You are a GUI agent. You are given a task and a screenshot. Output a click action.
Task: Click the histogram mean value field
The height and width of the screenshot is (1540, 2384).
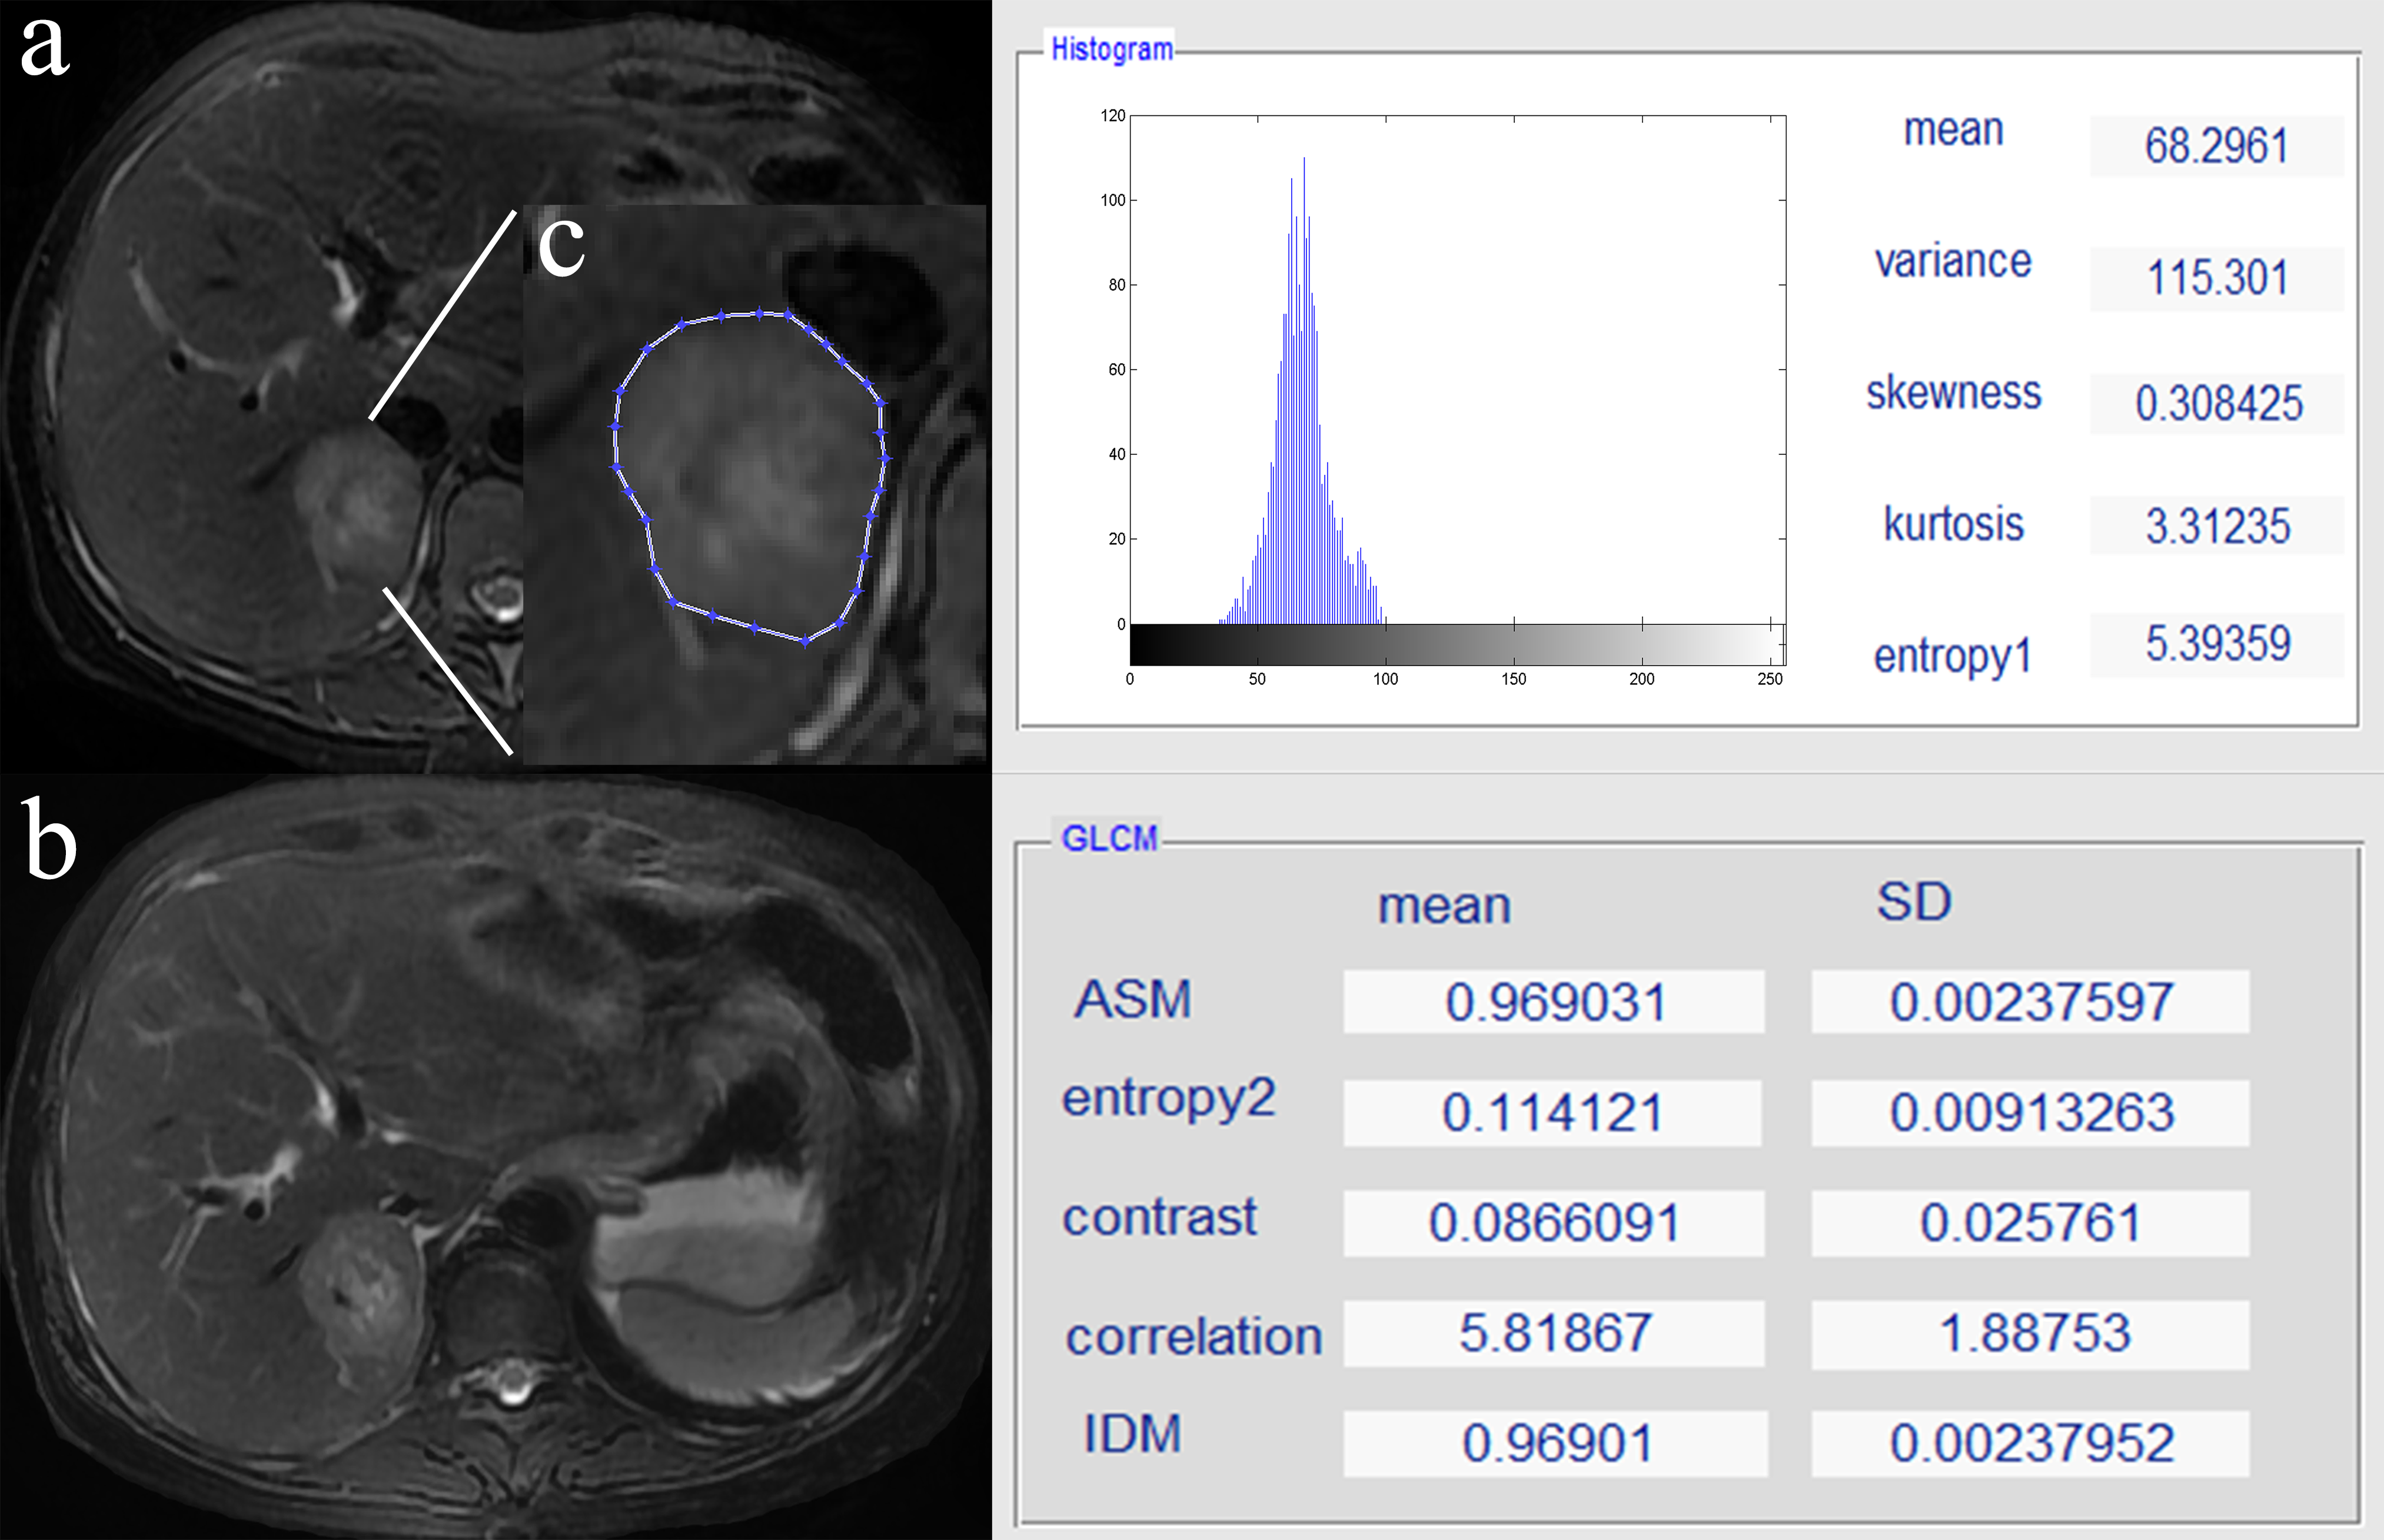[x=2216, y=146]
